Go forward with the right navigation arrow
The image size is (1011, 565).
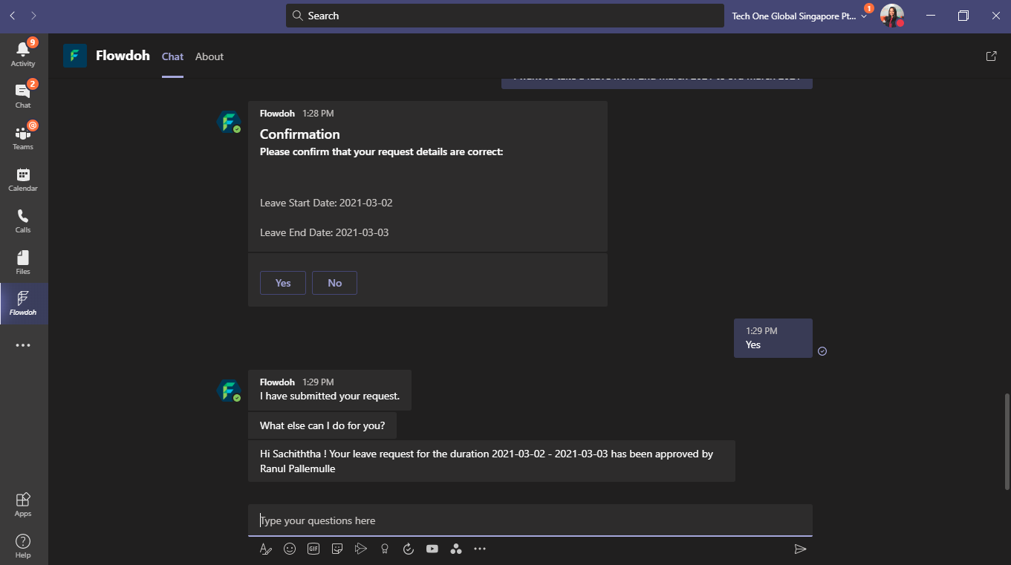pyautogui.click(x=34, y=15)
